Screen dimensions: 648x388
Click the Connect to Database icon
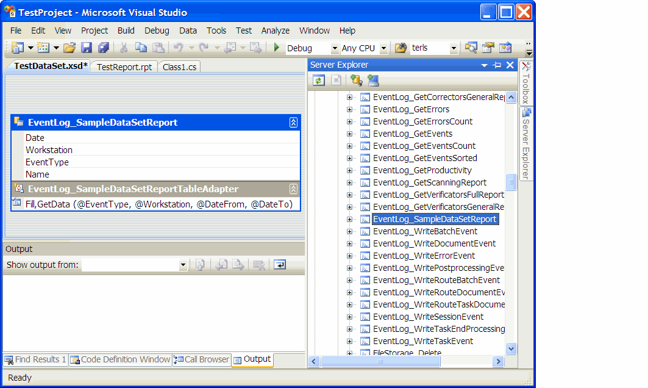356,80
